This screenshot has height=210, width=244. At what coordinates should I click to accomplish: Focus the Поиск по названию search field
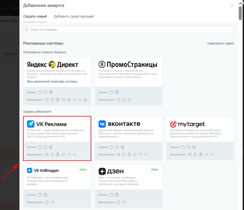point(129,30)
